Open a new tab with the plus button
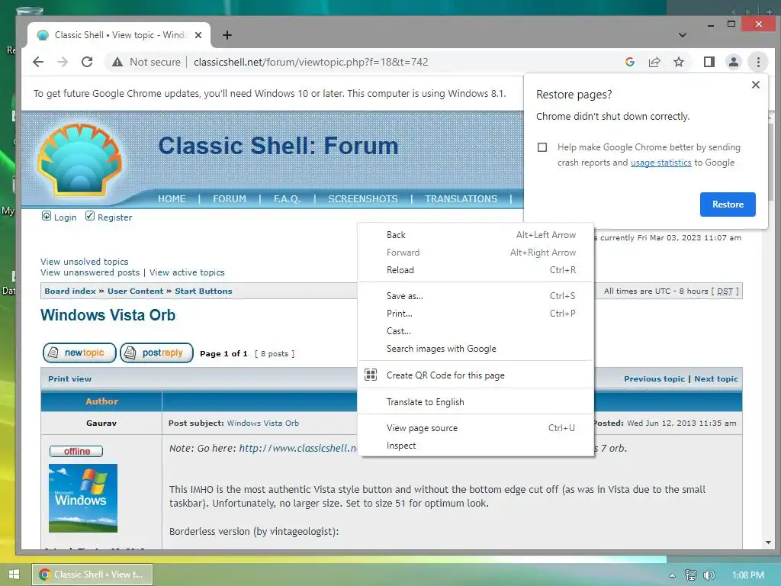This screenshot has height=586, width=781. pyautogui.click(x=227, y=35)
